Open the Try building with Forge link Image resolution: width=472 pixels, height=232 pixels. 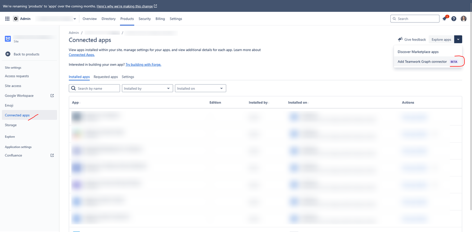143,64
